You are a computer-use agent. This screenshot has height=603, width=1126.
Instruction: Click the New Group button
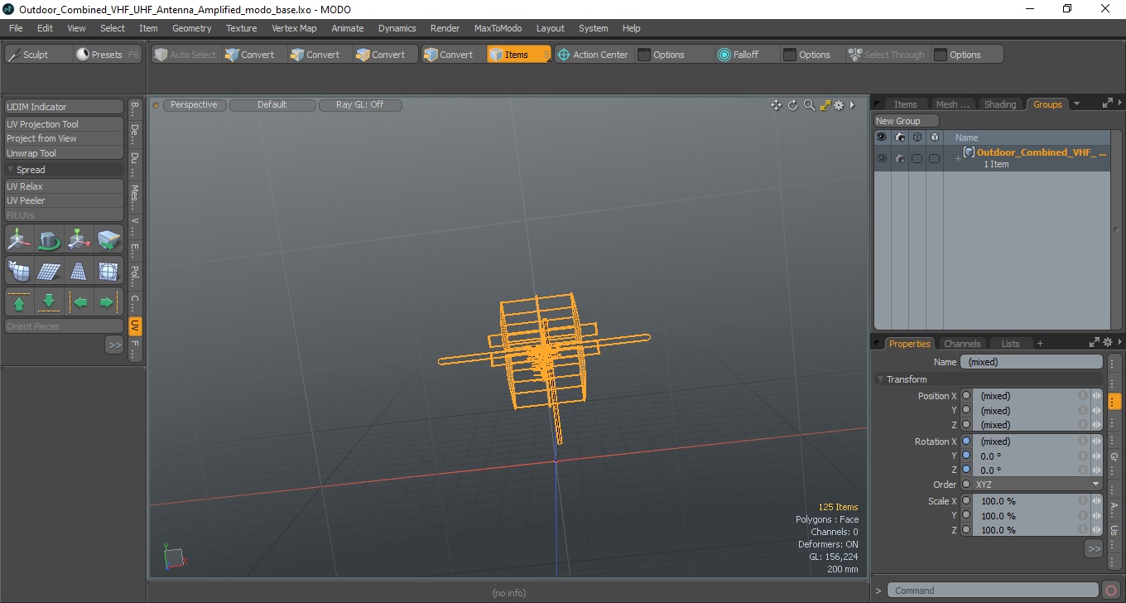(x=906, y=121)
